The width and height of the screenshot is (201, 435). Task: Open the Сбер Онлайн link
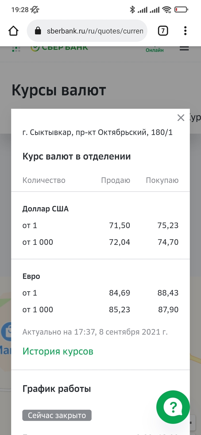[154, 49]
